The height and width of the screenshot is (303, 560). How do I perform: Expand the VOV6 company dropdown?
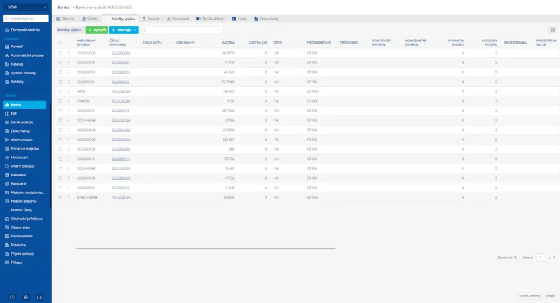tap(26, 7)
